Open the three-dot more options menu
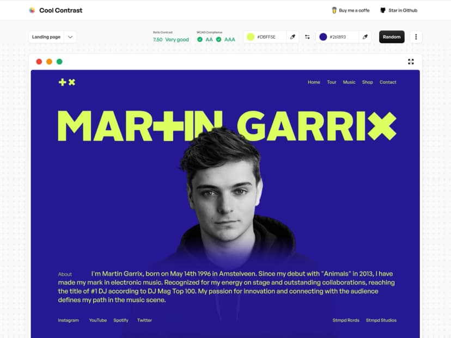The width and height of the screenshot is (451, 338). (x=416, y=37)
